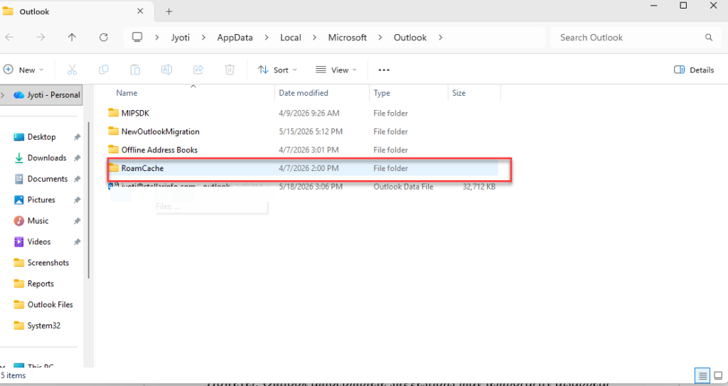728x386 pixels.
Task: Click the Cut scissors icon
Action: pyautogui.click(x=72, y=70)
